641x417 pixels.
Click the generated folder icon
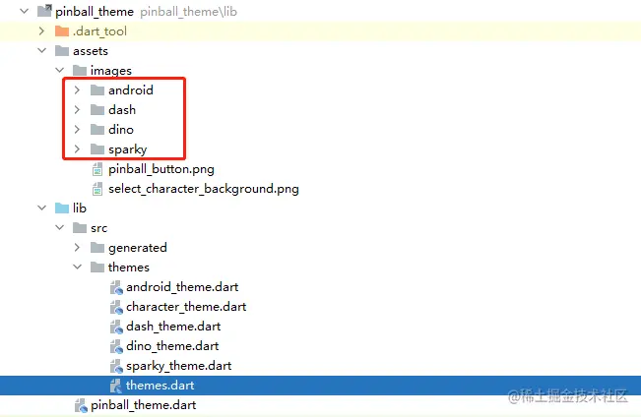tap(97, 247)
